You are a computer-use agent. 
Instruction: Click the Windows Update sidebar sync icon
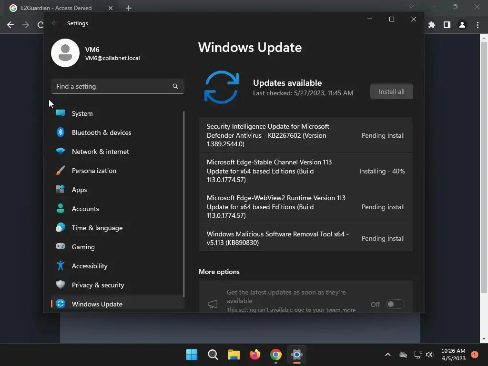tap(61, 304)
